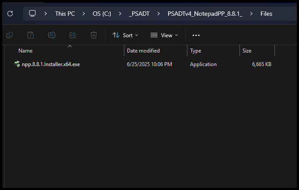Click Files in the breadcrumb

(266, 14)
